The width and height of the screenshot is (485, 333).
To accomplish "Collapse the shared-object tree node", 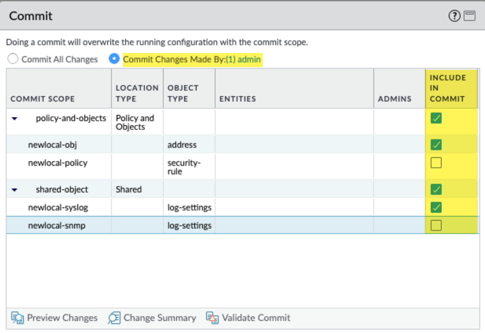I will tap(14, 190).
